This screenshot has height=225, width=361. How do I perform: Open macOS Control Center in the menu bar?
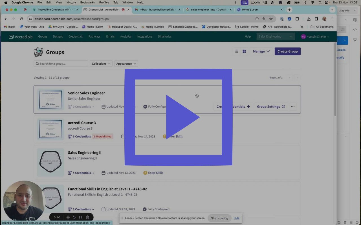(x=327, y=3)
